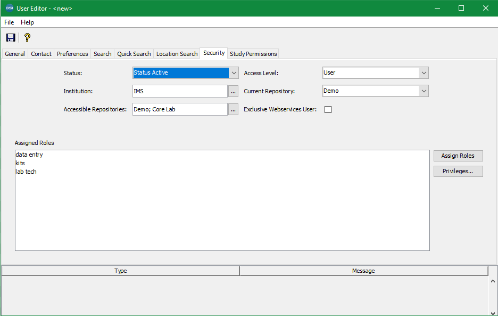The image size is (498, 316).
Task: Switch to the Study Permissions tab
Action: (253, 54)
